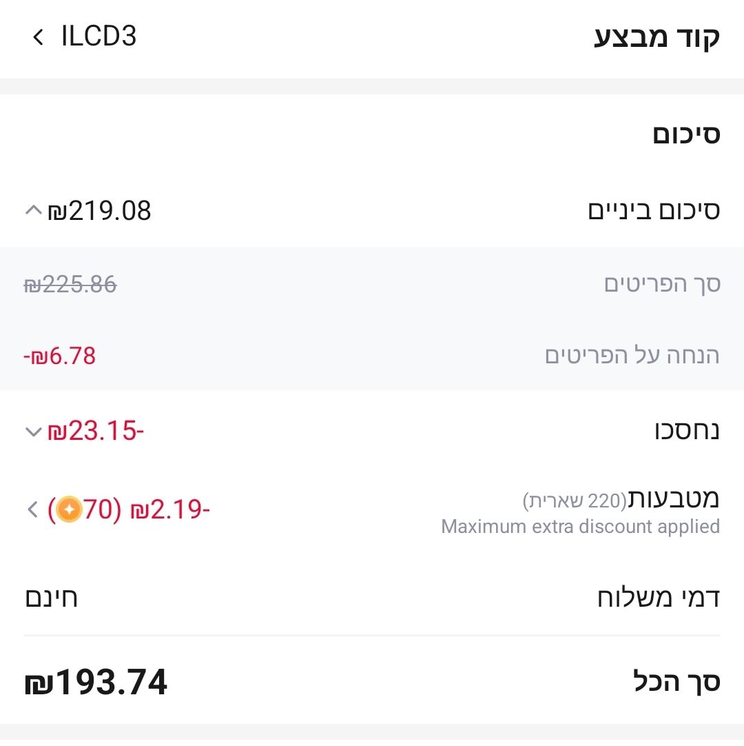Screen dimensions: 744x746
Task: Tap the קוד מבצע promo code label
Action: tap(657, 37)
